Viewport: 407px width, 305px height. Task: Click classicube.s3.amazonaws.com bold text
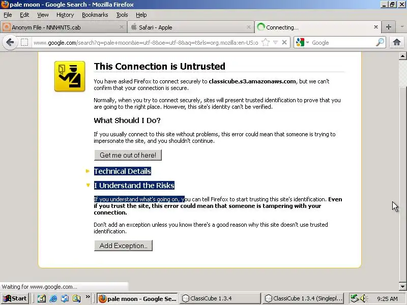point(252,81)
